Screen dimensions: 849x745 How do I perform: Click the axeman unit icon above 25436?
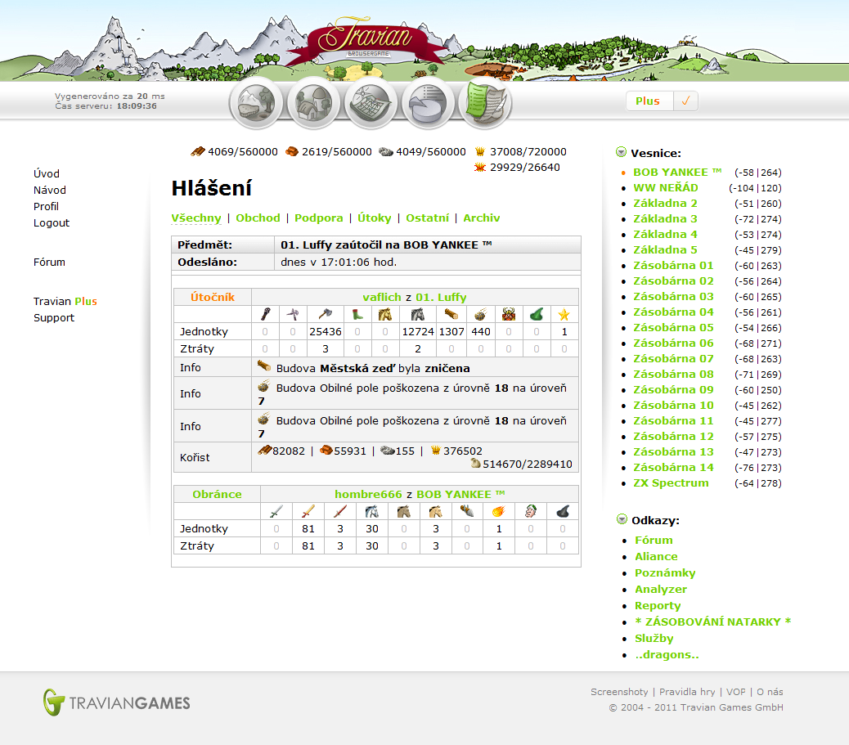(325, 314)
